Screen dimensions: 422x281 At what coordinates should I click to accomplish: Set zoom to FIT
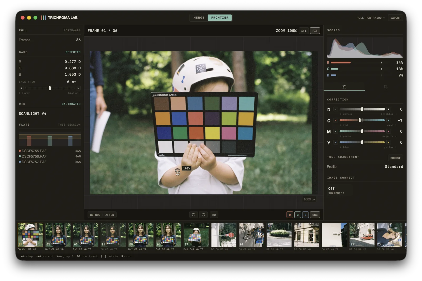pyautogui.click(x=315, y=31)
